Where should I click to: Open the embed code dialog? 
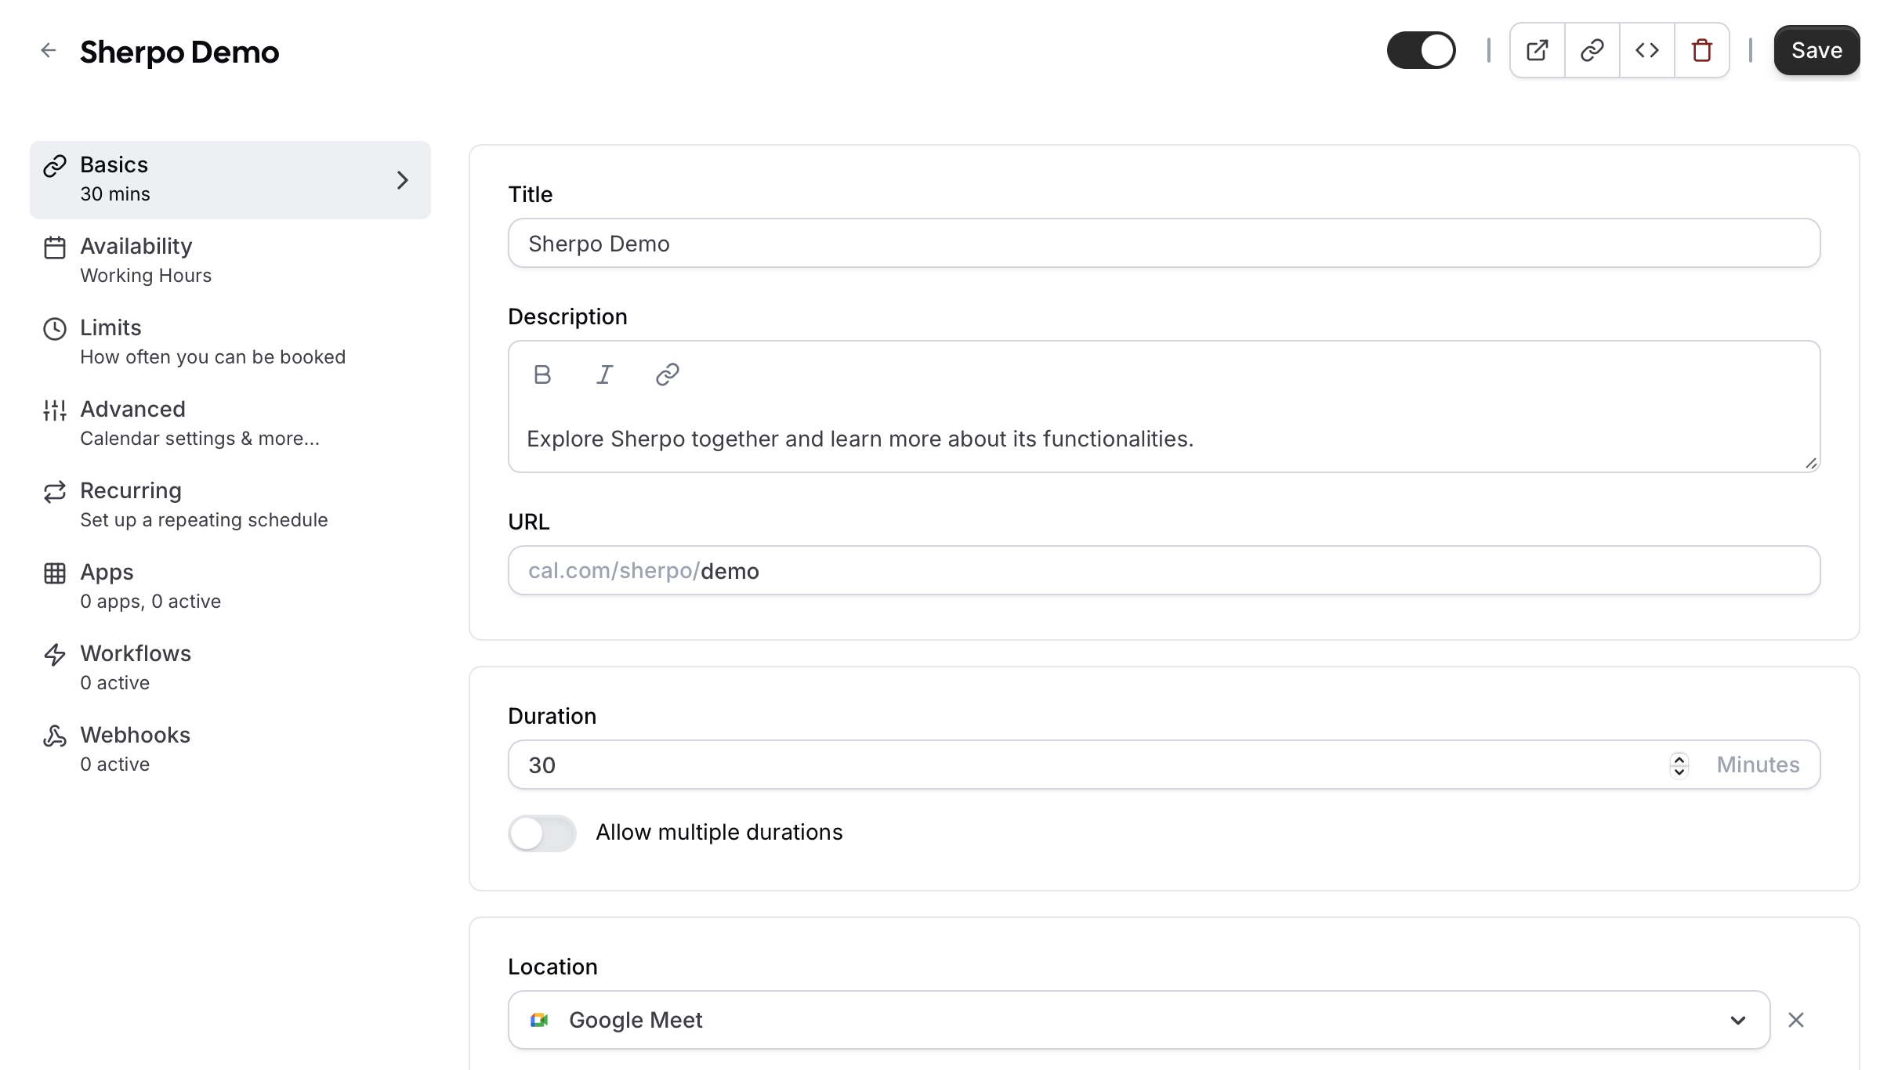coord(1647,49)
